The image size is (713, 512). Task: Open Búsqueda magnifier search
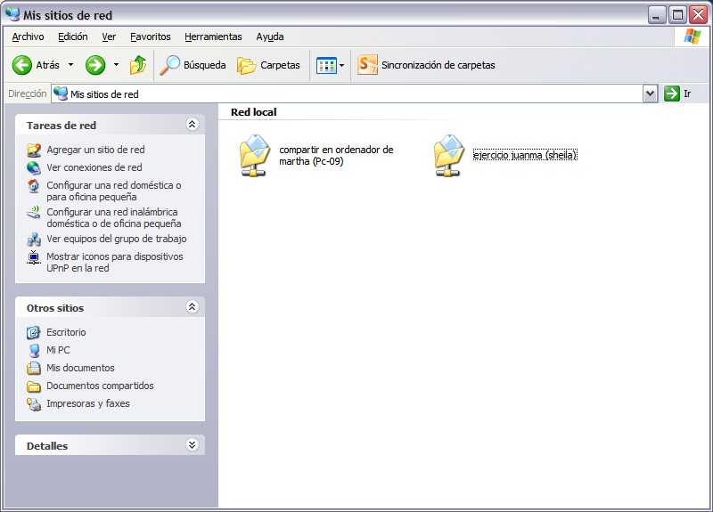point(170,65)
